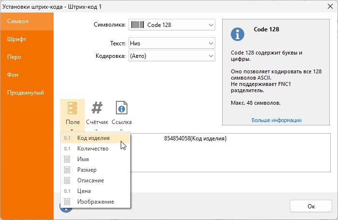Image resolution: width=338 pixels, height=220 pixels.
Task: Open the Символика Code 128 dropdown
Action: (x=172, y=25)
